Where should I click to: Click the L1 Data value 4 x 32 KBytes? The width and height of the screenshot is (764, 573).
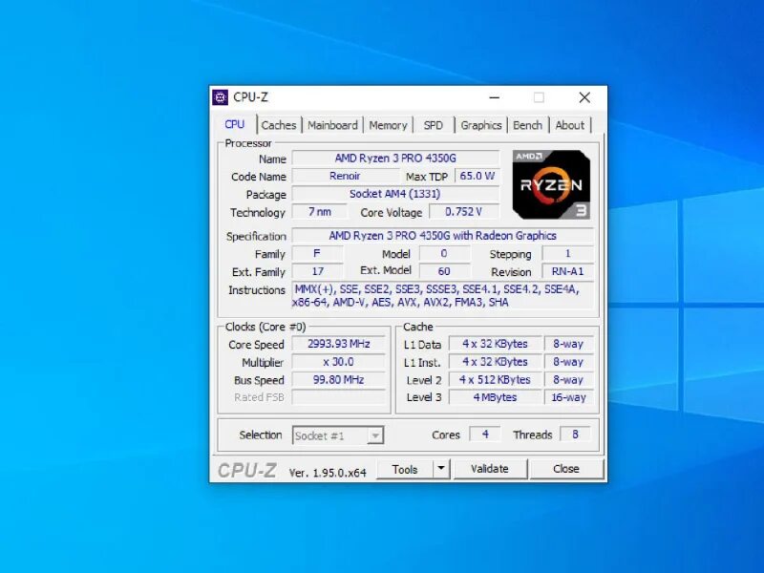[495, 344]
